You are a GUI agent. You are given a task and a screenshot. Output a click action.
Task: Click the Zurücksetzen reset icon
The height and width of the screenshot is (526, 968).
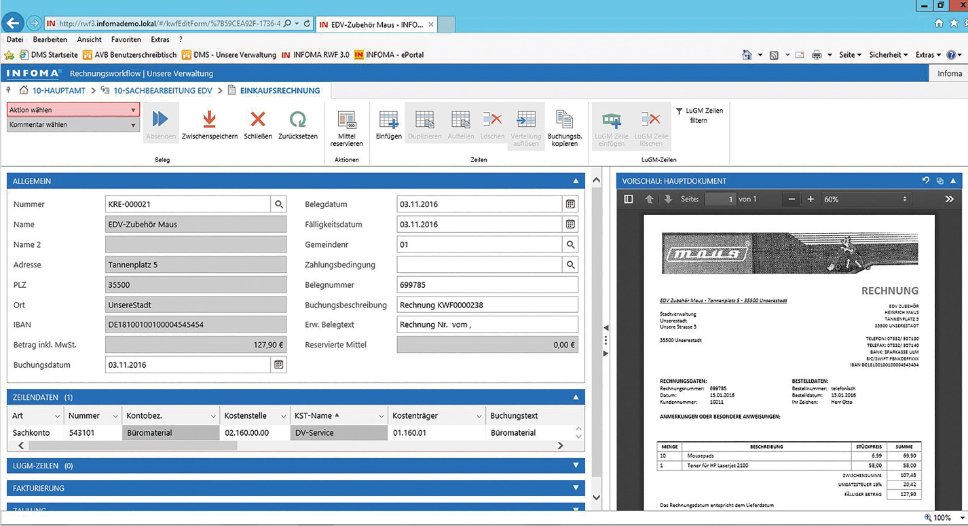[x=297, y=120]
